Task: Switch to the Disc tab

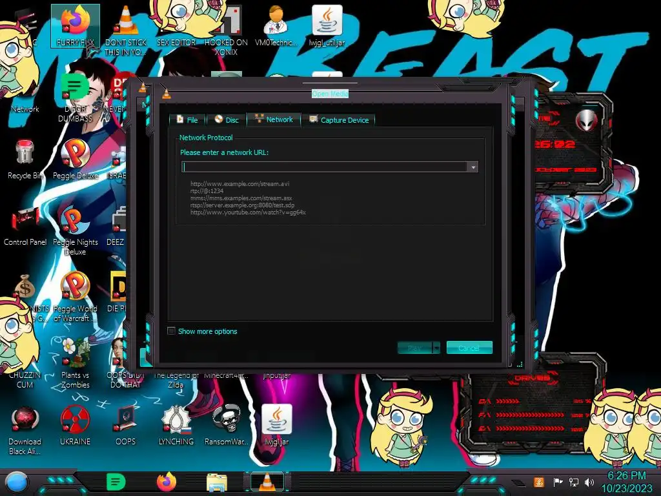Action: click(227, 119)
